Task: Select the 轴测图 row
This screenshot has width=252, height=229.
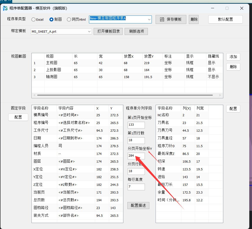Action: [x=127, y=77]
